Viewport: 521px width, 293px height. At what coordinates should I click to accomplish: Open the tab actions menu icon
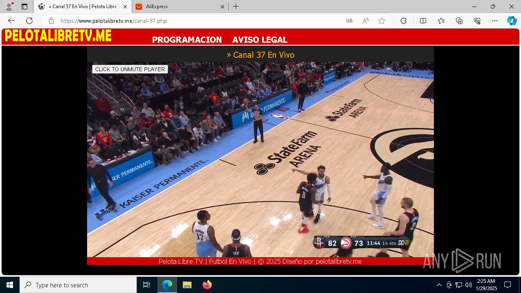(24, 7)
